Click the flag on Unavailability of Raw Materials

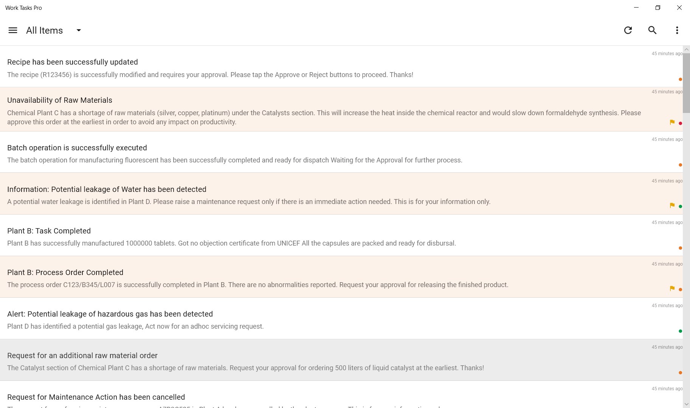tap(672, 122)
